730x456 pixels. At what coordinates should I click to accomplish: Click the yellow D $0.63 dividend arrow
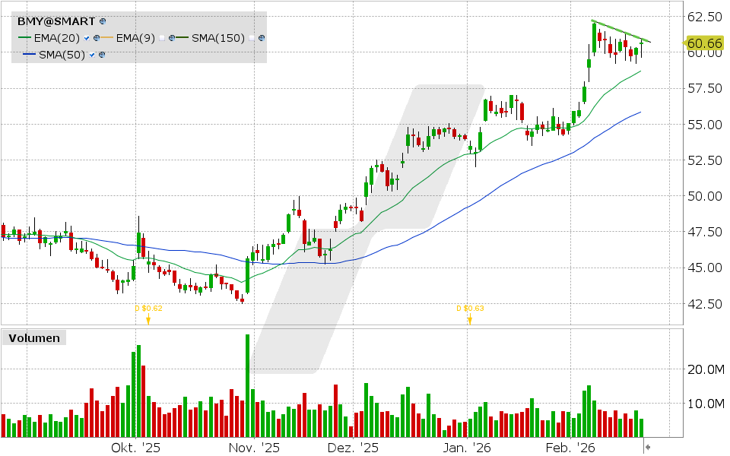(x=470, y=319)
